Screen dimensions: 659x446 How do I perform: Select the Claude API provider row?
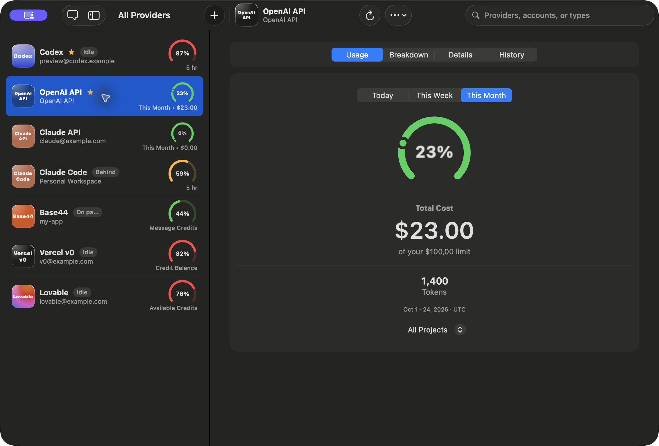coord(105,136)
